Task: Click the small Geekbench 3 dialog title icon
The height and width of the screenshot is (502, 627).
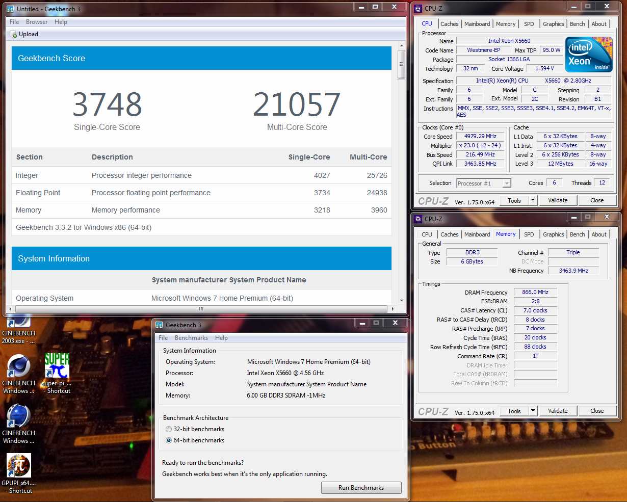Action: pyautogui.click(x=159, y=325)
